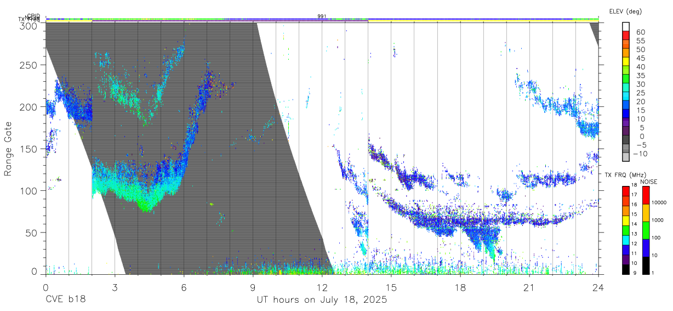The width and height of the screenshot is (673, 311).
Task: Click the "6" tick on UT hours axis
Action: pyautogui.click(x=184, y=287)
